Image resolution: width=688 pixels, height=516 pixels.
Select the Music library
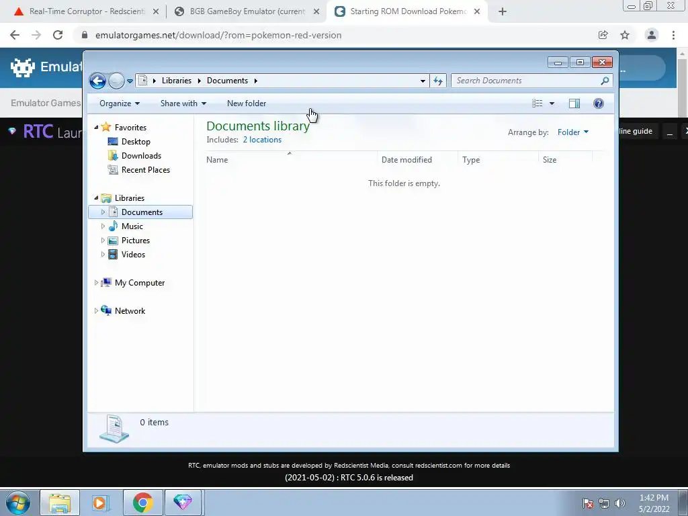(132, 226)
